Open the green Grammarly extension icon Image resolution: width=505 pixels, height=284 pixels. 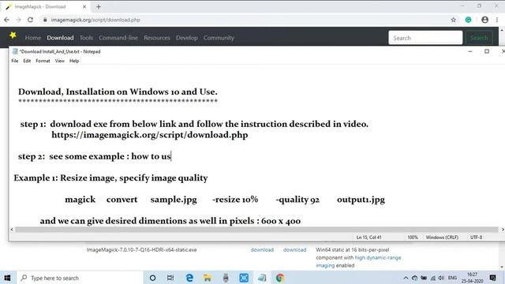coord(468,20)
